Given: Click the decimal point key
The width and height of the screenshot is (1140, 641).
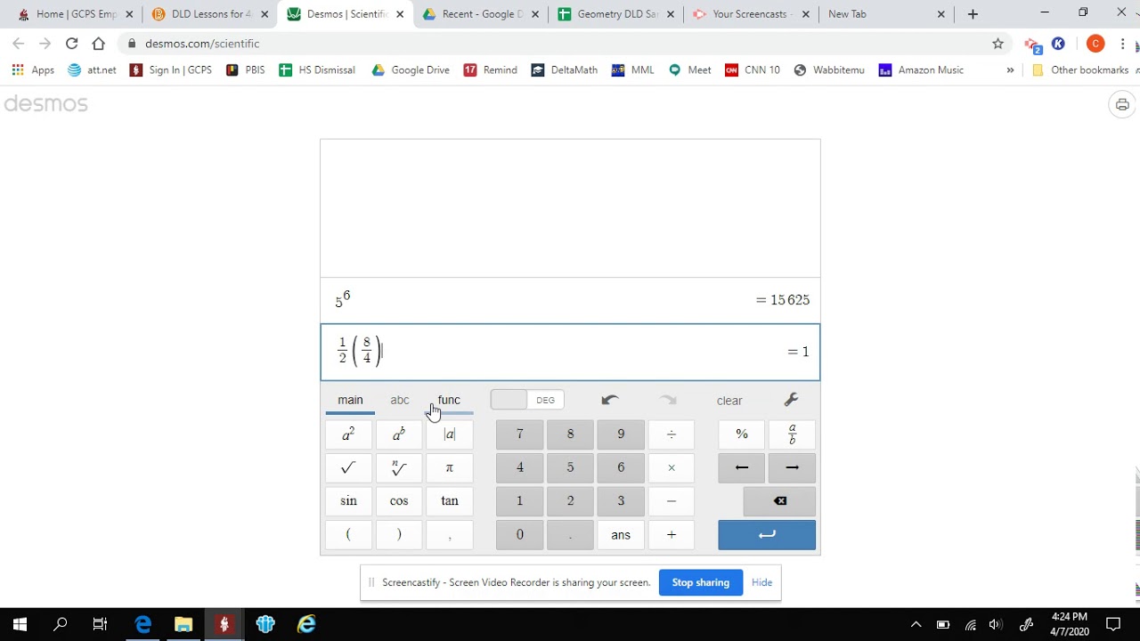Looking at the screenshot, I should point(570,535).
